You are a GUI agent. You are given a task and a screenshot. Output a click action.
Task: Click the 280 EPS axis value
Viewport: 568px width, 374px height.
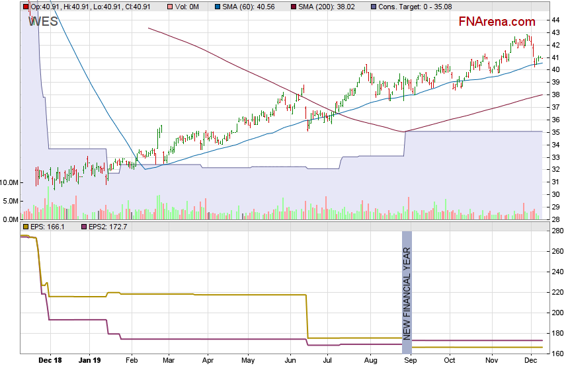point(557,231)
